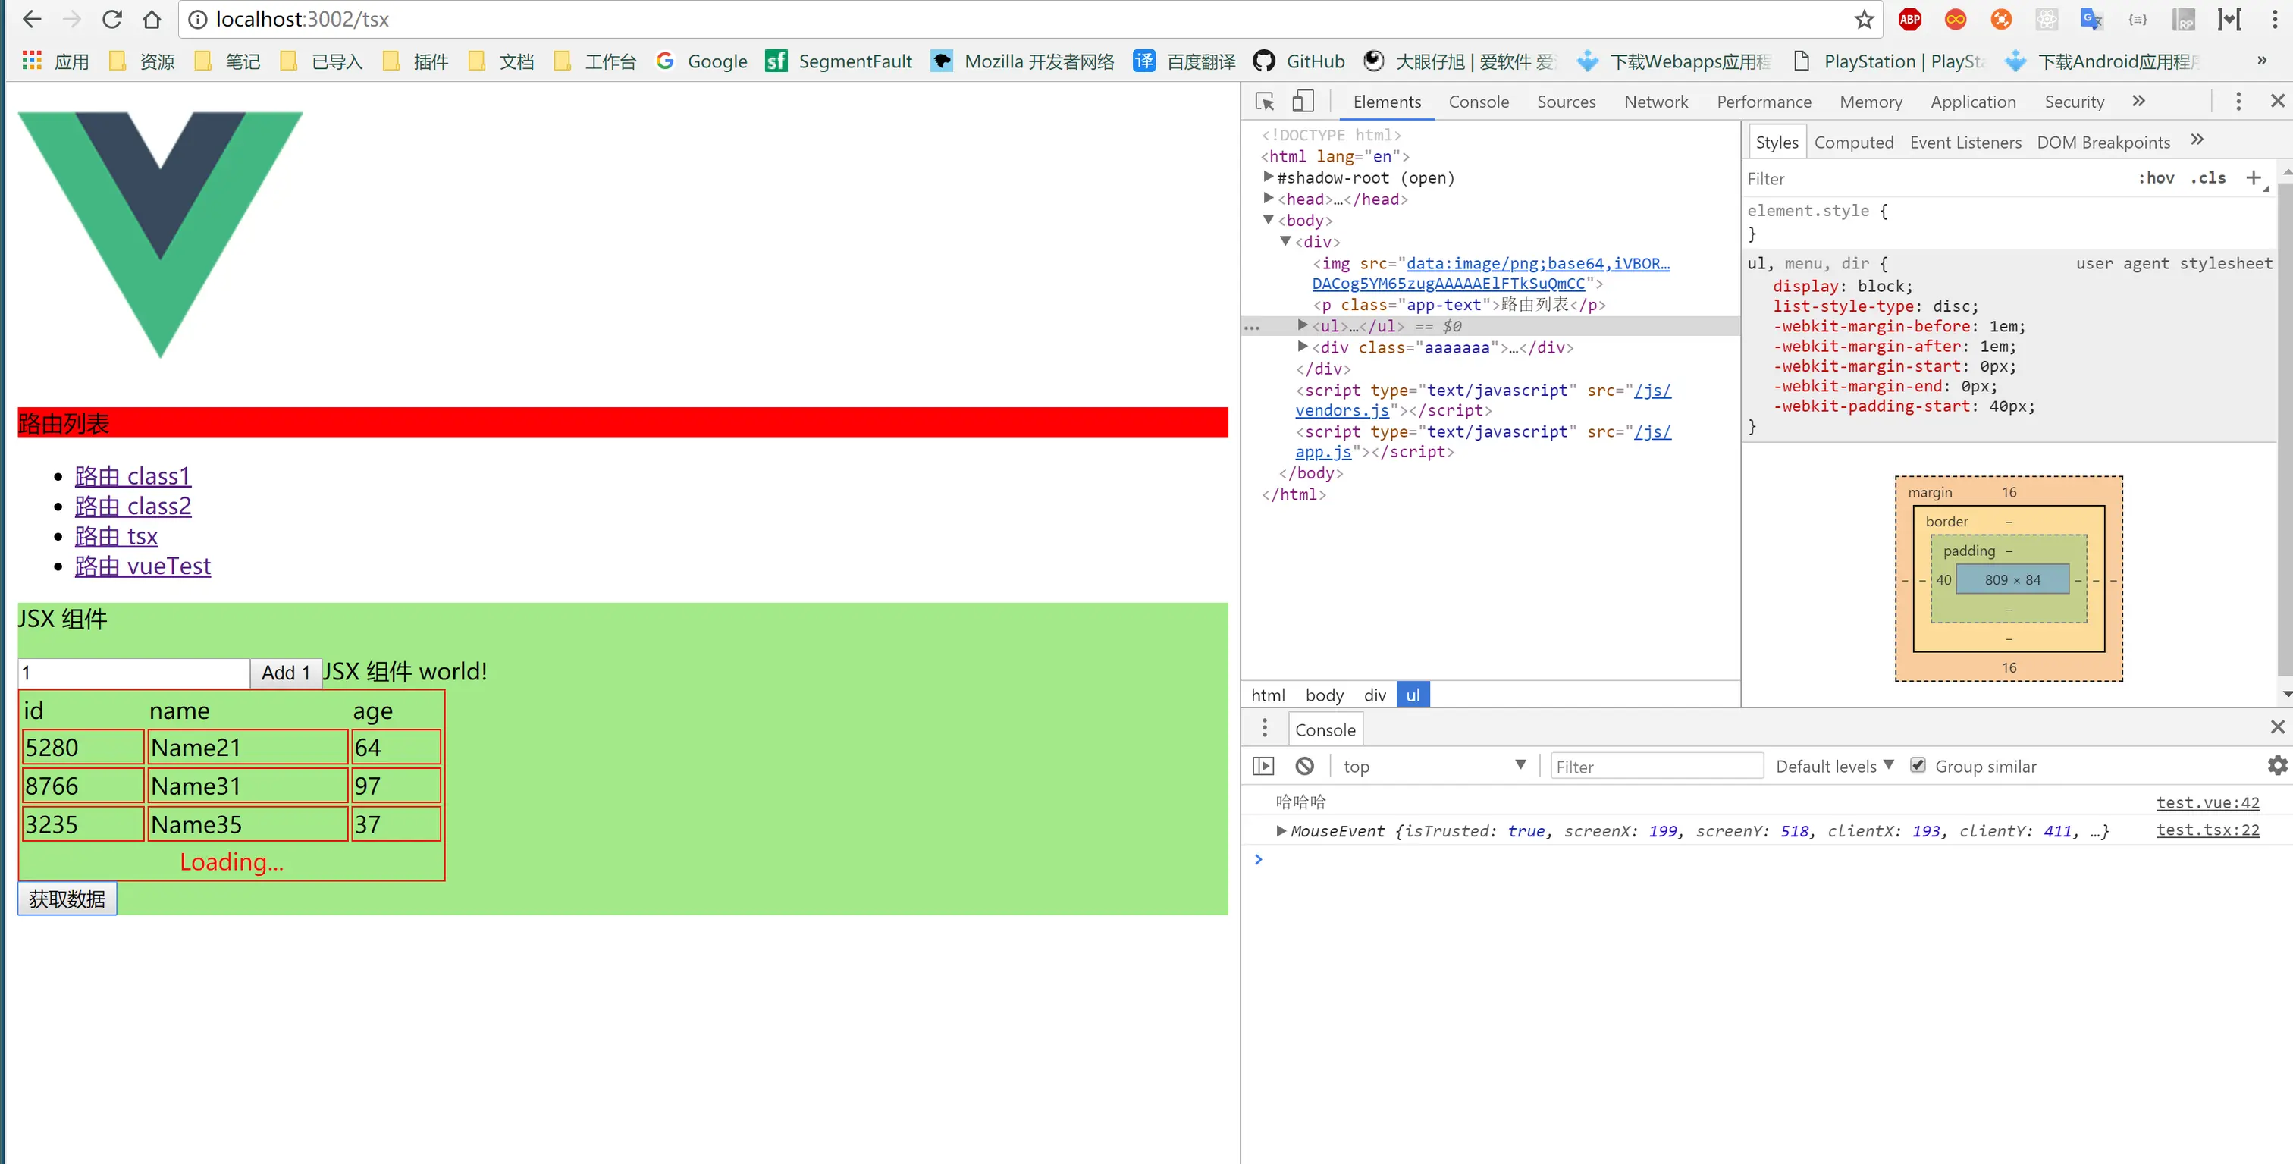Reload the page
This screenshot has width=2293, height=1164.
pos(111,20)
